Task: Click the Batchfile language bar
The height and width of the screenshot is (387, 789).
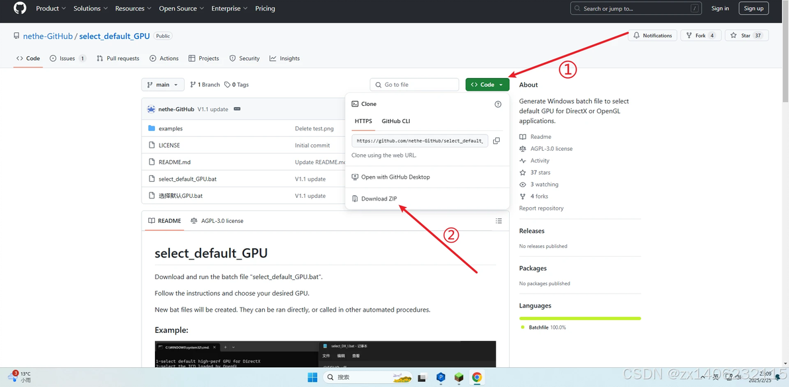Action: pos(580,318)
